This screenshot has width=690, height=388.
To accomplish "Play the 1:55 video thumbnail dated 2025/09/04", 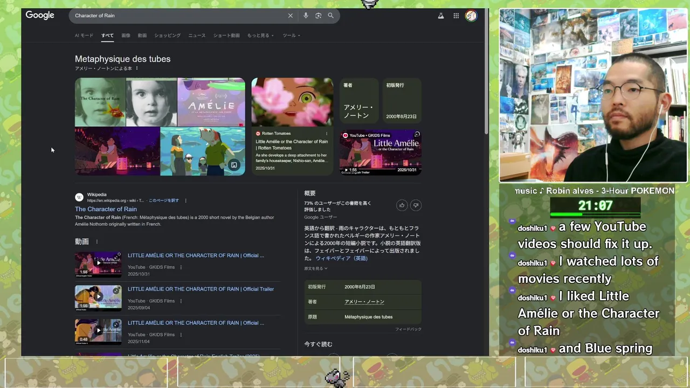I will click(98, 298).
